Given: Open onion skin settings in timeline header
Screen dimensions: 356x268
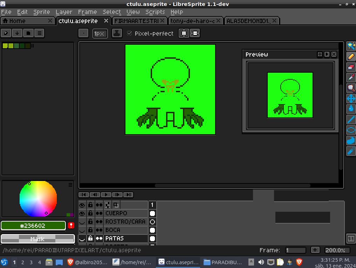Looking at the screenshot, I should [x=108, y=205].
